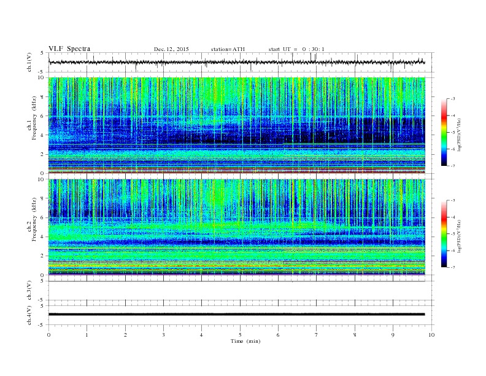Click the ch.1 "Frequency (kHz)" axis label
This screenshot has height=376, width=486.
pos(34,118)
